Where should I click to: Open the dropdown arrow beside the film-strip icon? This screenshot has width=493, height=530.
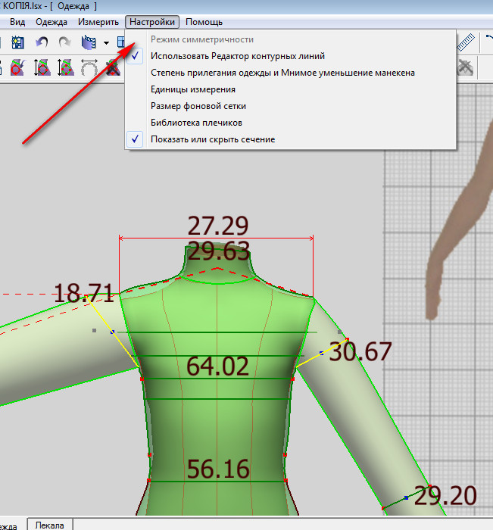(x=106, y=42)
